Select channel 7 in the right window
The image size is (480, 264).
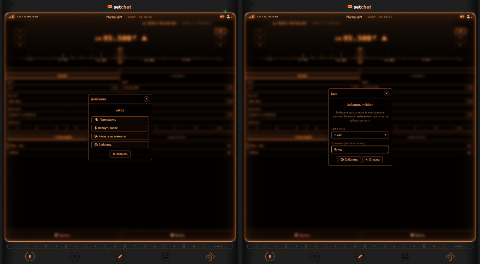point(375,246)
